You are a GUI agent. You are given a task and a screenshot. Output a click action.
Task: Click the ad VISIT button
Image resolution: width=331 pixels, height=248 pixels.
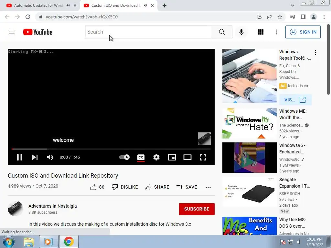click(295, 100)
